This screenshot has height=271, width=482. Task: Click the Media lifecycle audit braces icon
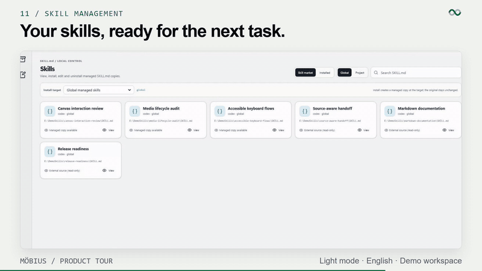[x=134, y=111]
